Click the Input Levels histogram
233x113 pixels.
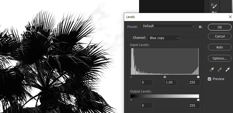tap(165, 61)
